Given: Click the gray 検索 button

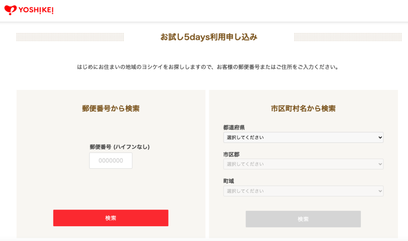Looking at the screenshot, I should [x=303, y=219].
